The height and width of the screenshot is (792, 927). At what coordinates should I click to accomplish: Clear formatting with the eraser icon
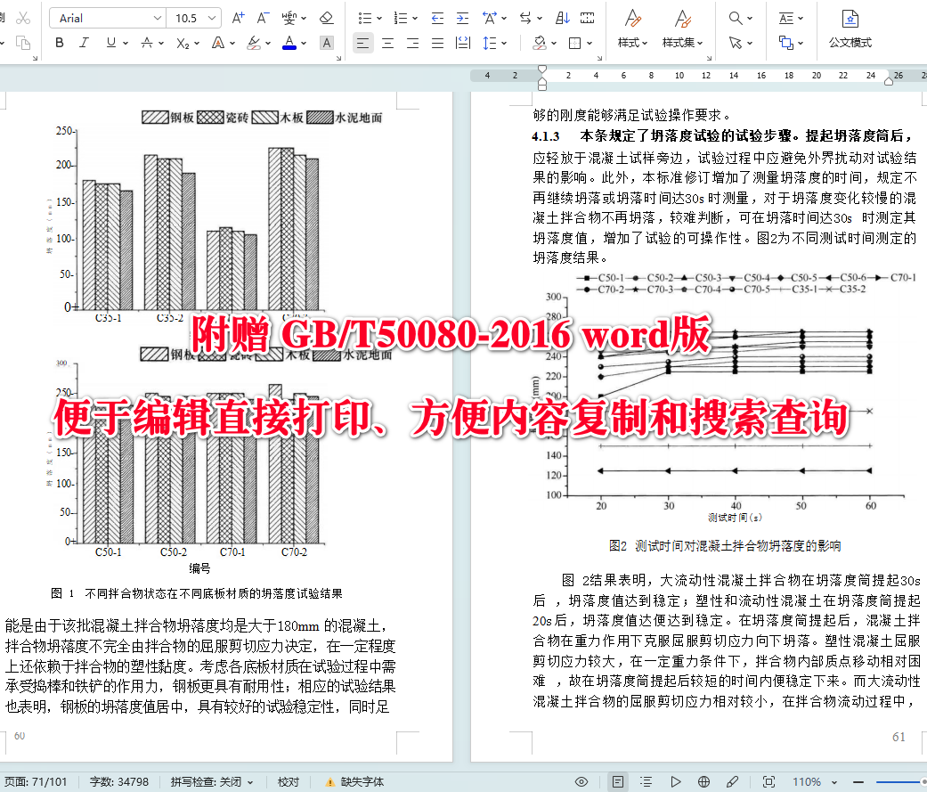pyautogui.click(x=325, y=18)
